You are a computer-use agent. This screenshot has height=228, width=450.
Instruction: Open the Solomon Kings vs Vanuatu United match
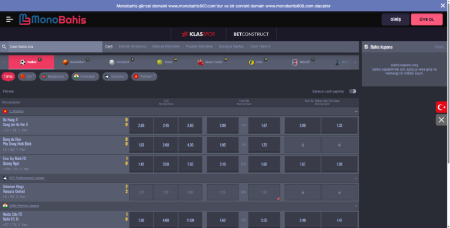click(x=13, y=189)
